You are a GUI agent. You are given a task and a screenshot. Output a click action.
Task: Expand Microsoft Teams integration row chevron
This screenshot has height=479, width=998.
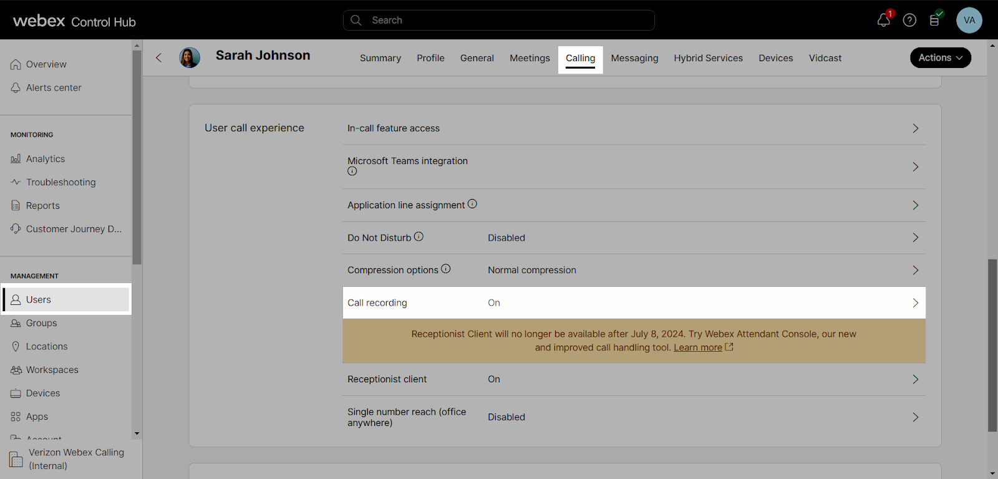916,167
